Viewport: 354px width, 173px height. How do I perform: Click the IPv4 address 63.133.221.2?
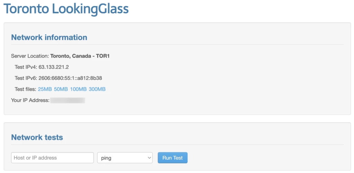tap(54, 67)
